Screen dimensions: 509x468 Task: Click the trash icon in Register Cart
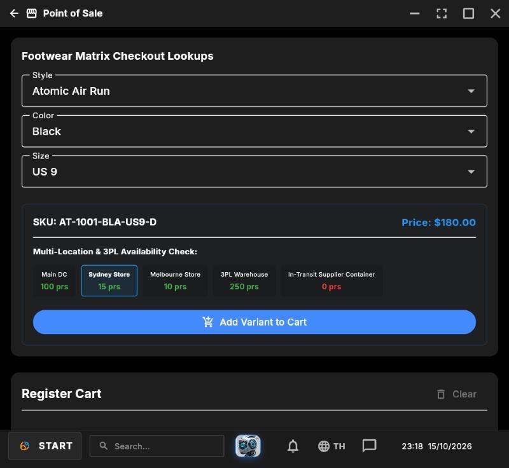pos(441,394)
